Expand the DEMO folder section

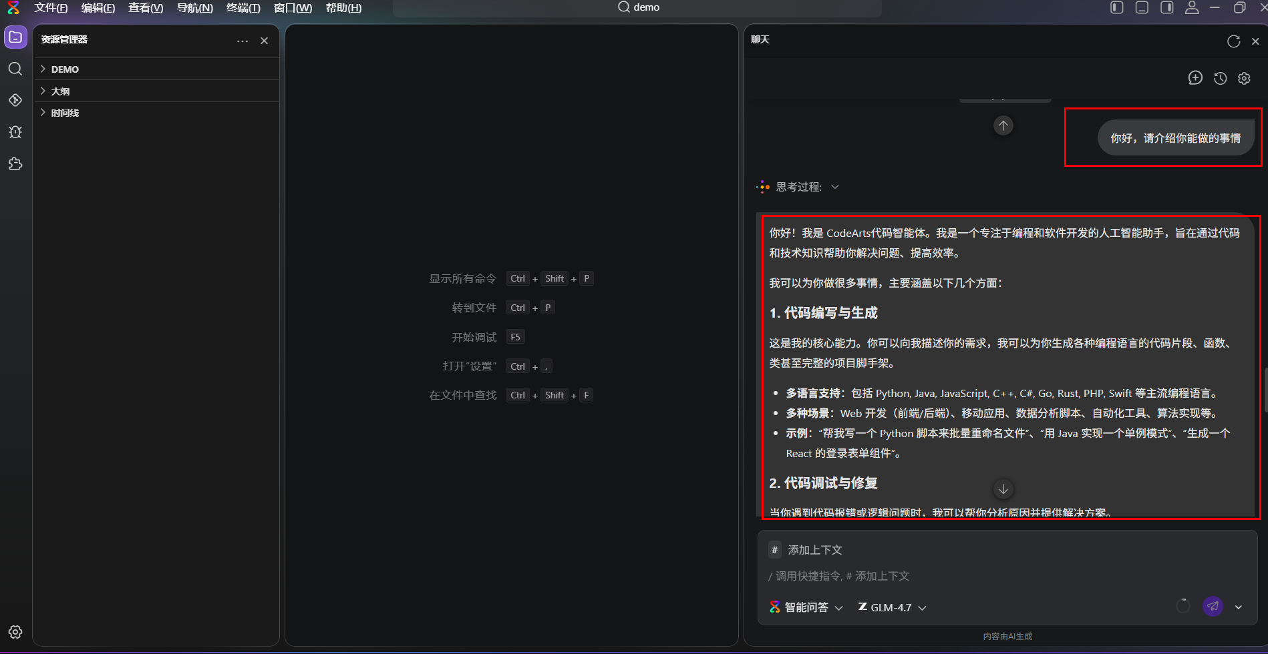pos(156,69)
